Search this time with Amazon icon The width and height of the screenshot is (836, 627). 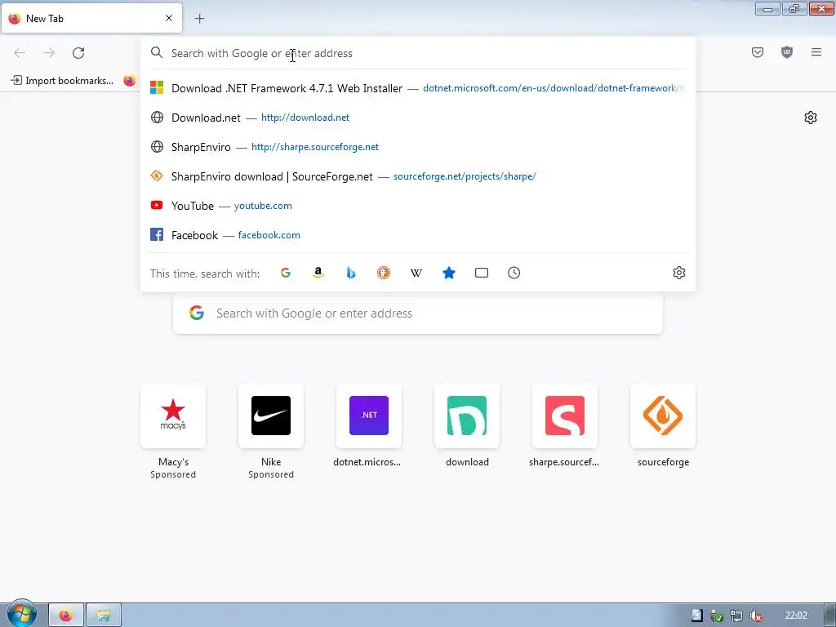tap(318, 273)
